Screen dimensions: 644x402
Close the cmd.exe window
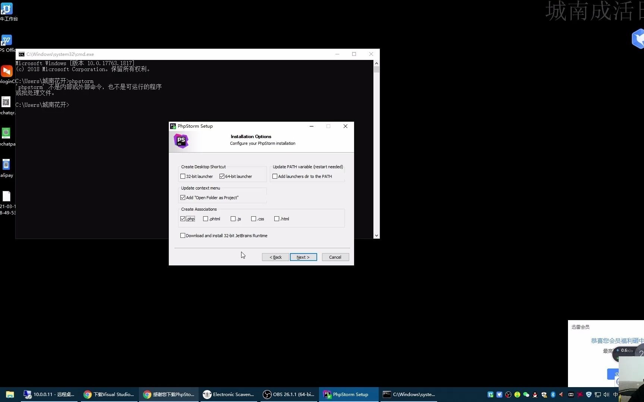pos(371,54)
